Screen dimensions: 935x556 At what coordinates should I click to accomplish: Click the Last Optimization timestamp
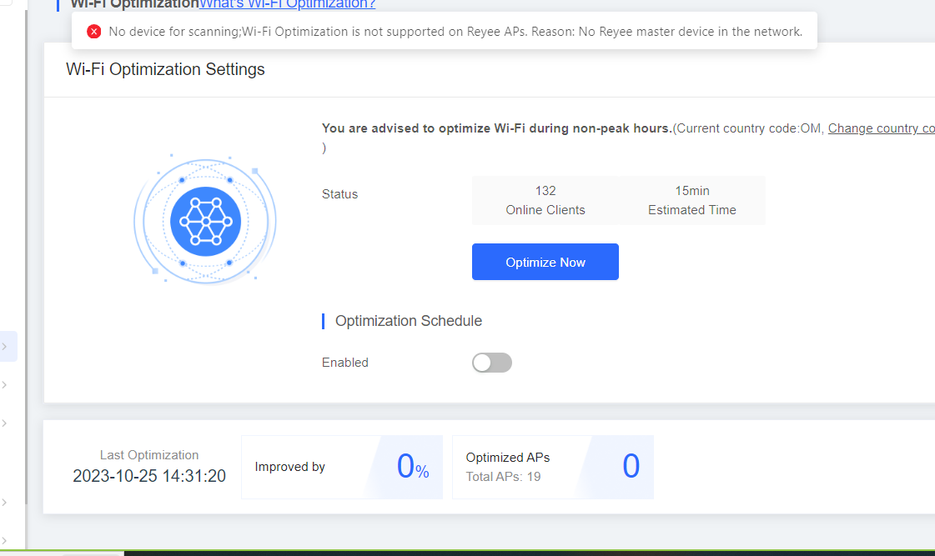point(149,476)
